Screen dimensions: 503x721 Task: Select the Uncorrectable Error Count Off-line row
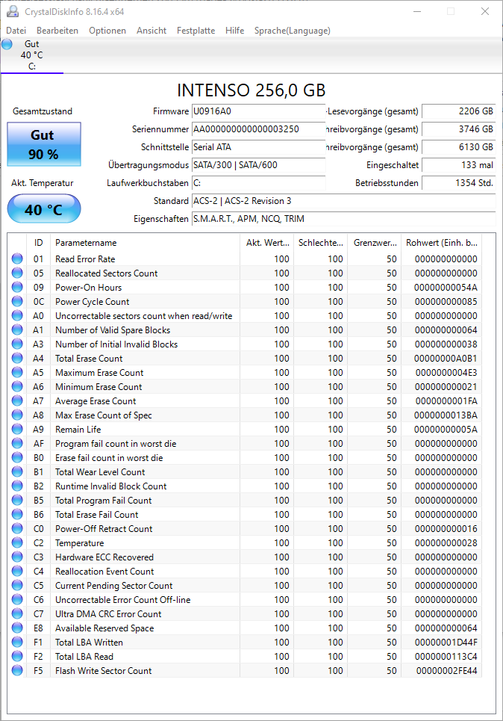(246, 600)
